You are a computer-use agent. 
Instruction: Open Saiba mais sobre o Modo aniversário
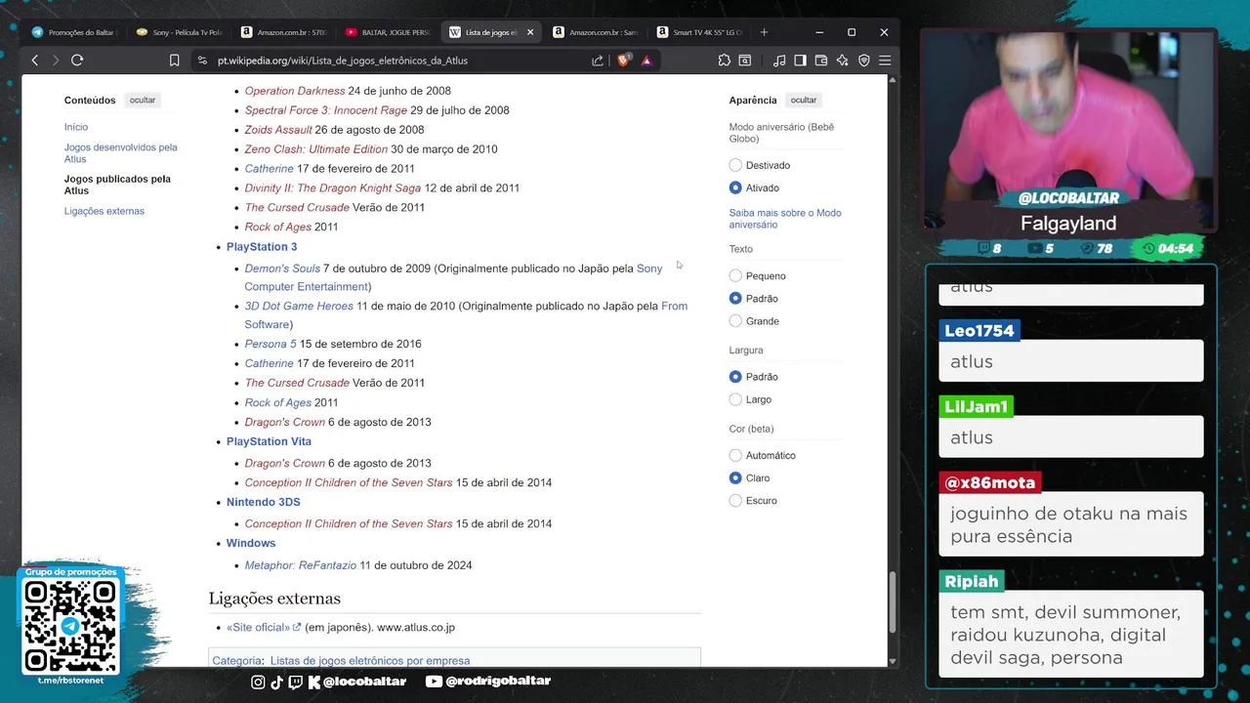(785, 219)
